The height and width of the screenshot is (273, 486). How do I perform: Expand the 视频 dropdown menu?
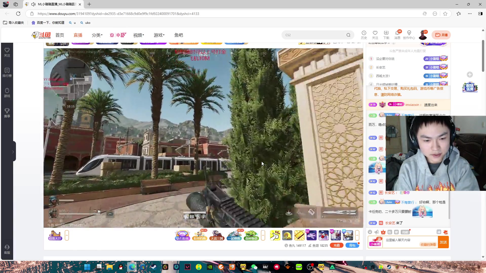pos(138,35)
